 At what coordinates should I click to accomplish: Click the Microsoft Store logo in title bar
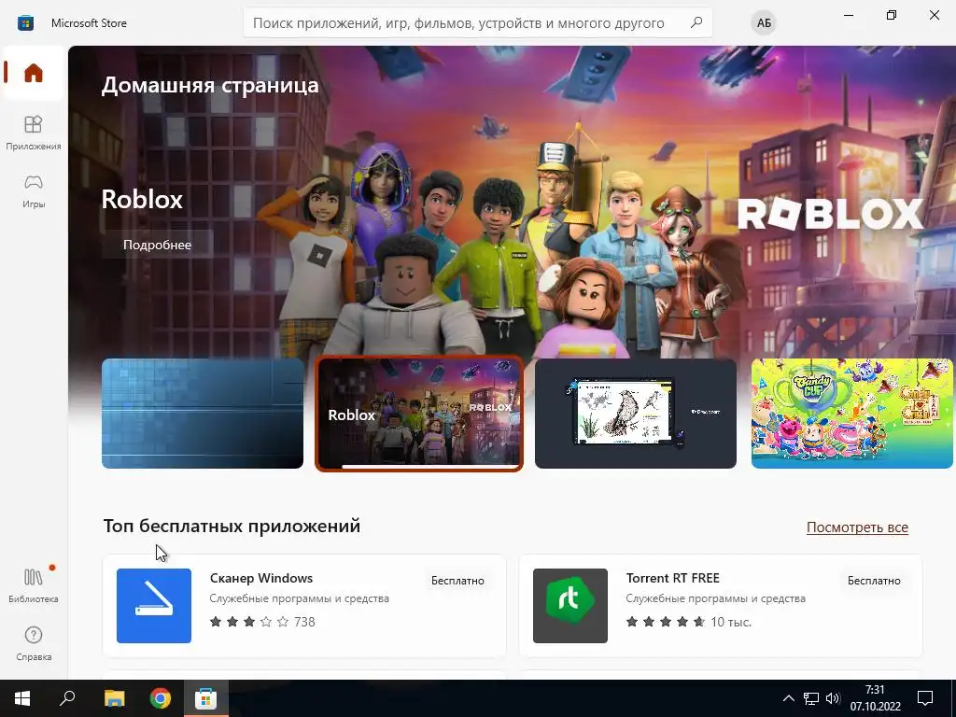25,23
